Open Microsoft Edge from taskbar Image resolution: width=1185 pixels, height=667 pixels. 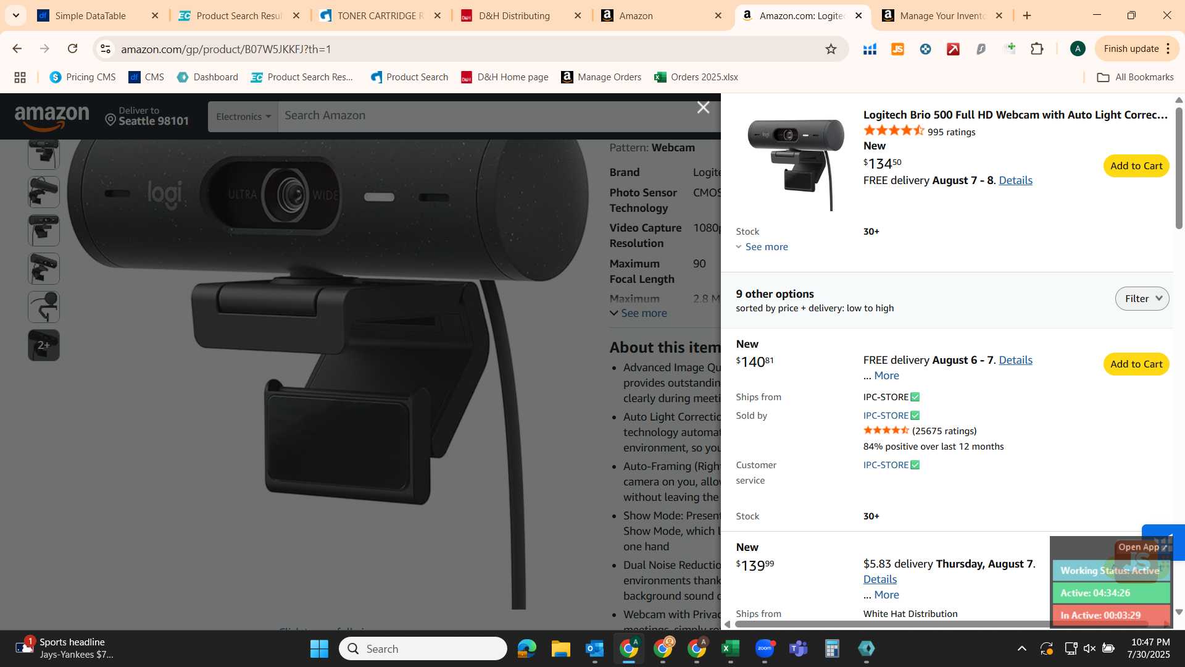coord(526,648)
